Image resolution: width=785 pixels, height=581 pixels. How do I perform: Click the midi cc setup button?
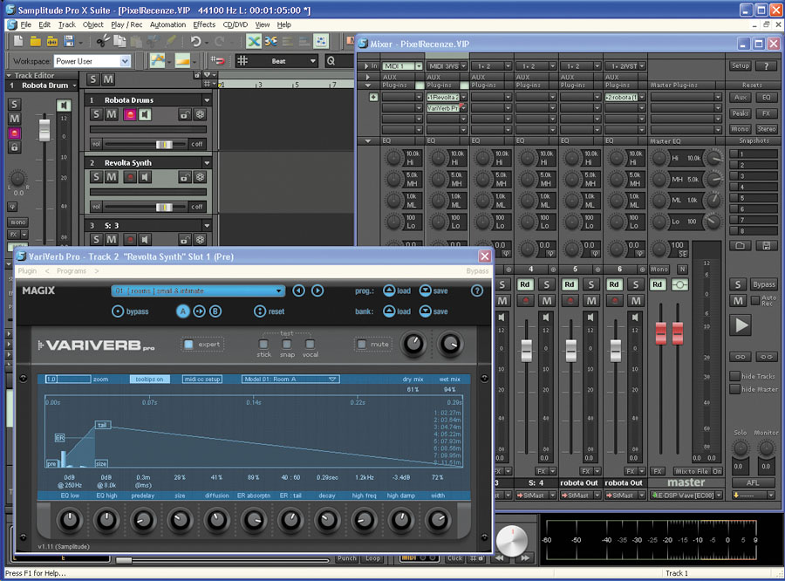(x=203, y=379)
